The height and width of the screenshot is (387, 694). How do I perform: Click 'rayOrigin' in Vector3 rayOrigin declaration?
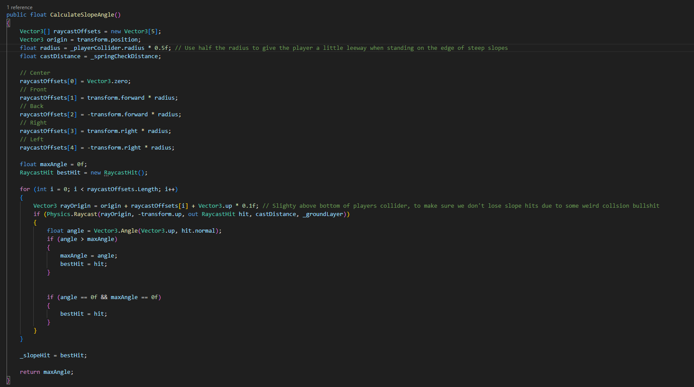tap(75, 206)
